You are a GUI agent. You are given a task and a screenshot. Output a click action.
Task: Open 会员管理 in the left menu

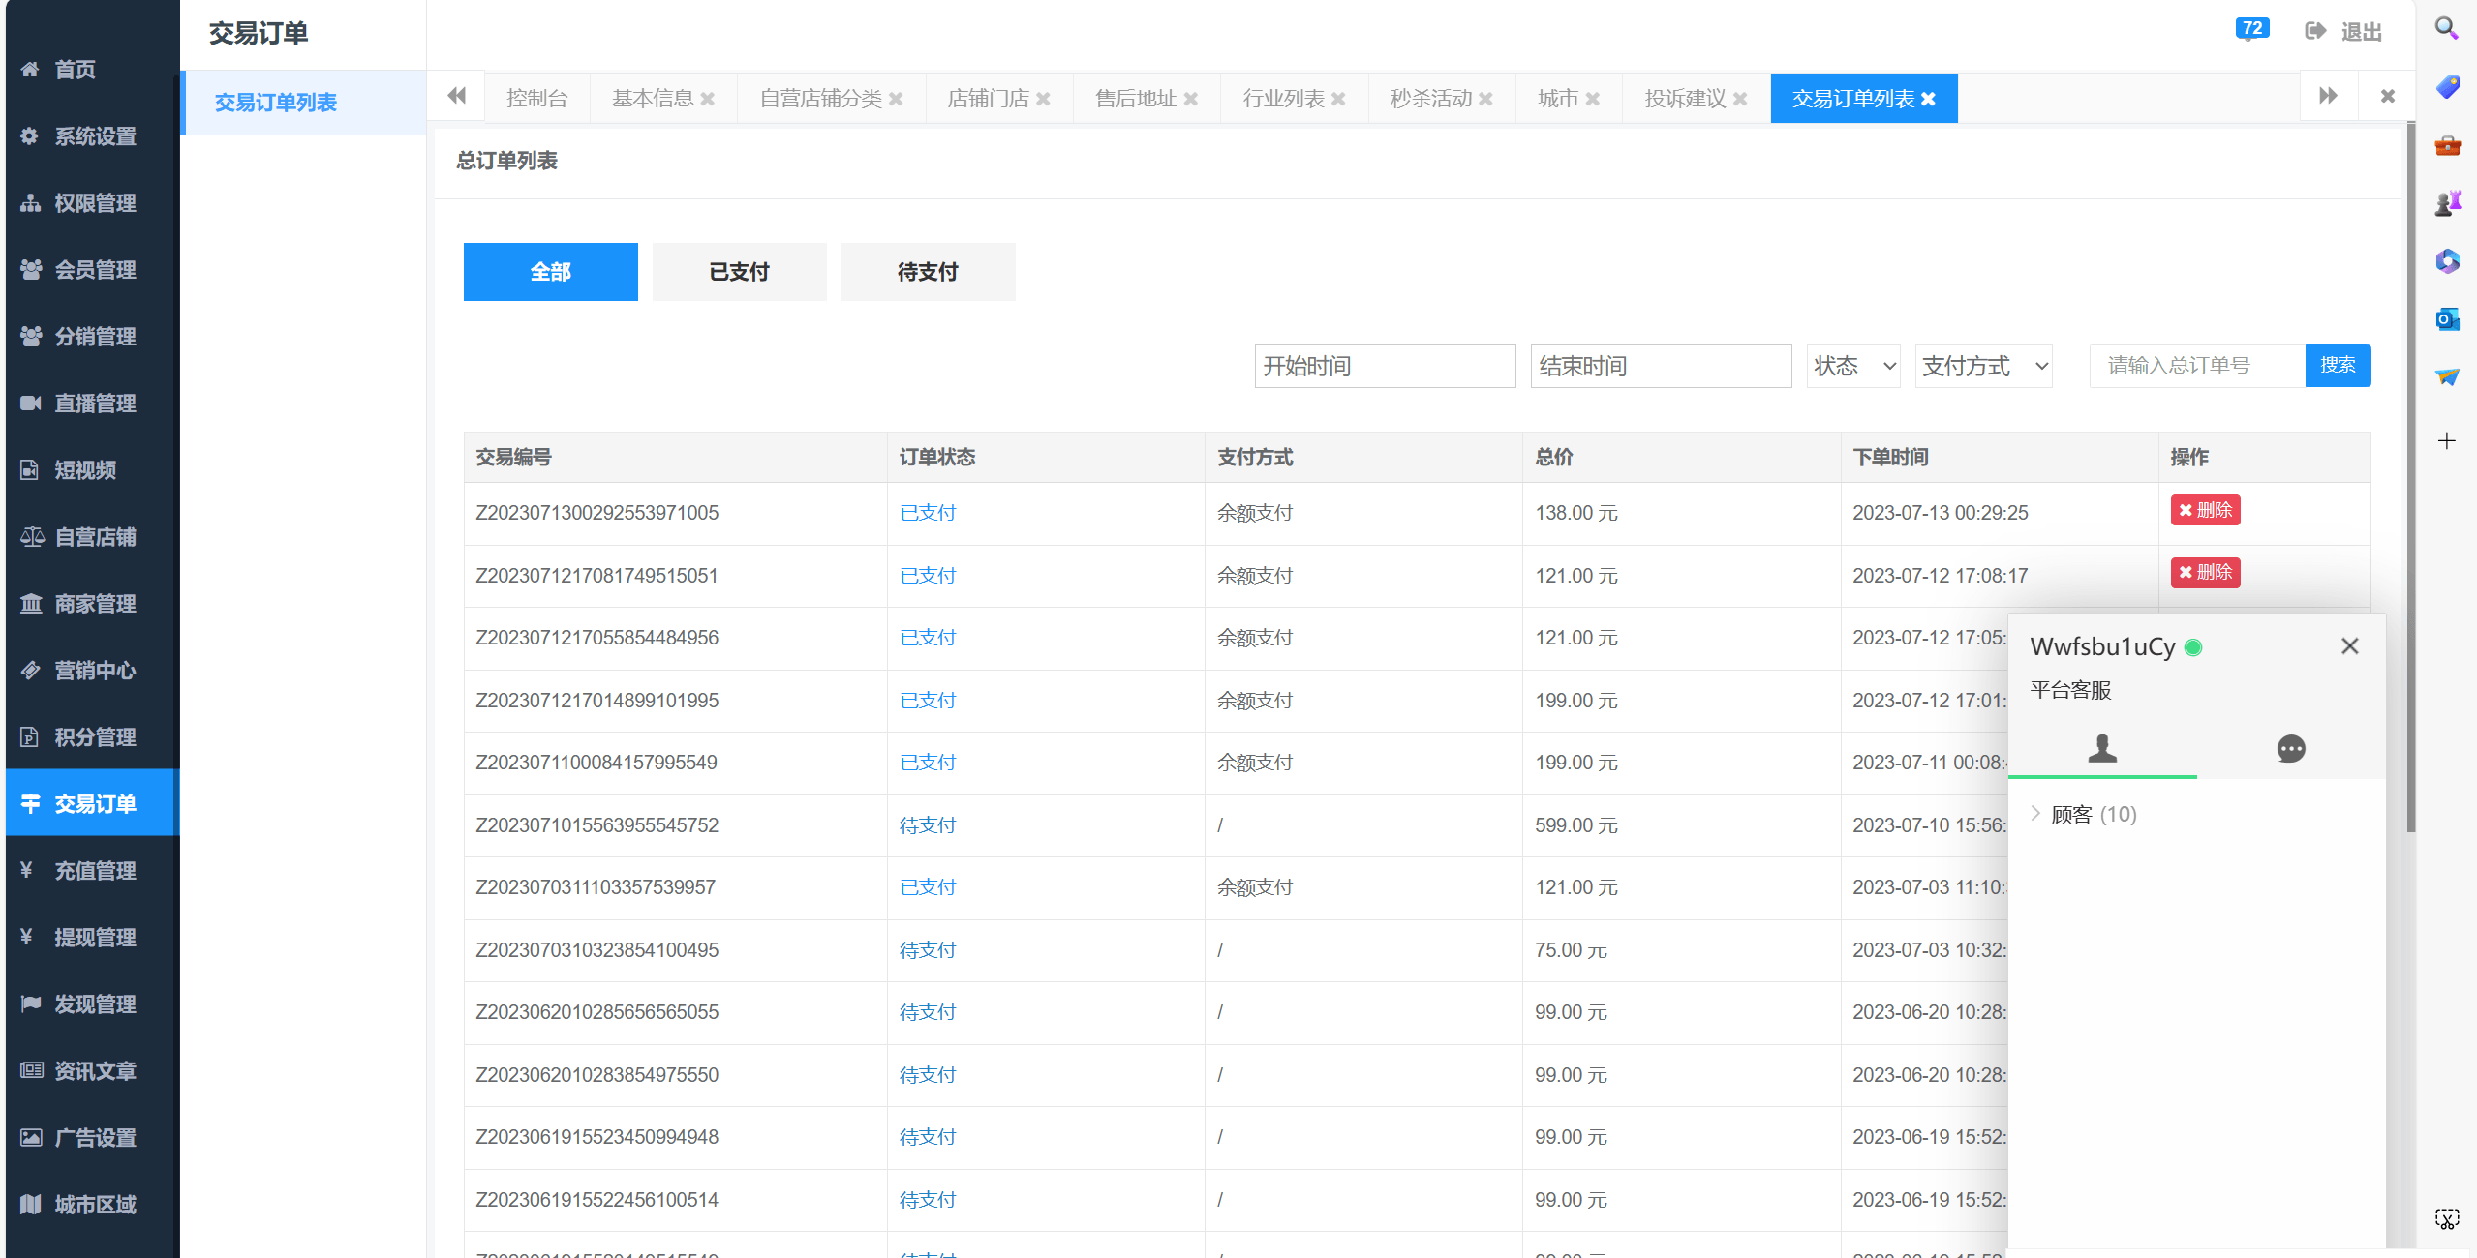click(94, 270)
